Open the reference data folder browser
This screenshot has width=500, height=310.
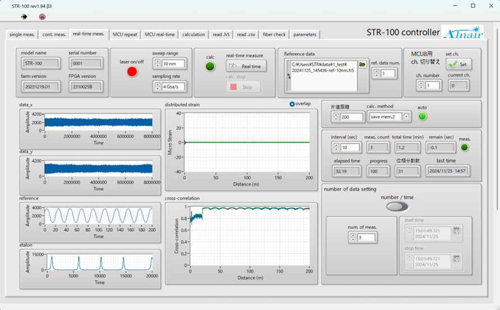click(x=363, y=65)
